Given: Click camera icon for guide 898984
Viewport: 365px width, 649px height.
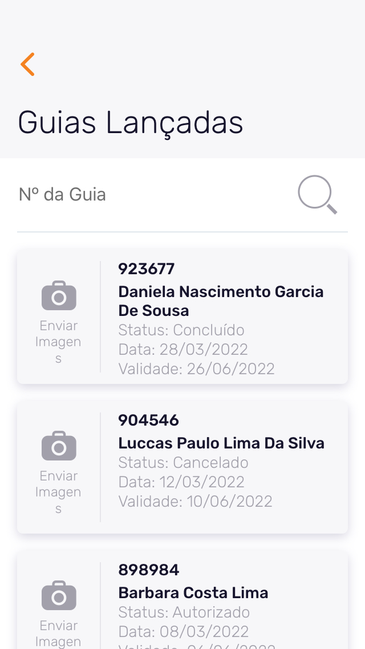Looking at the screenshot, I should click(59, 595).
